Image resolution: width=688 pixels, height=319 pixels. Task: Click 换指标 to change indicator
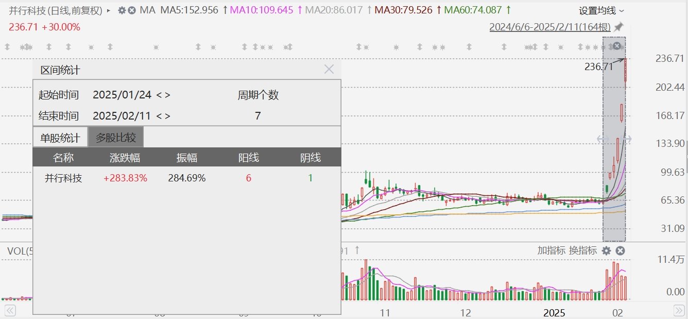click(583, 250)
